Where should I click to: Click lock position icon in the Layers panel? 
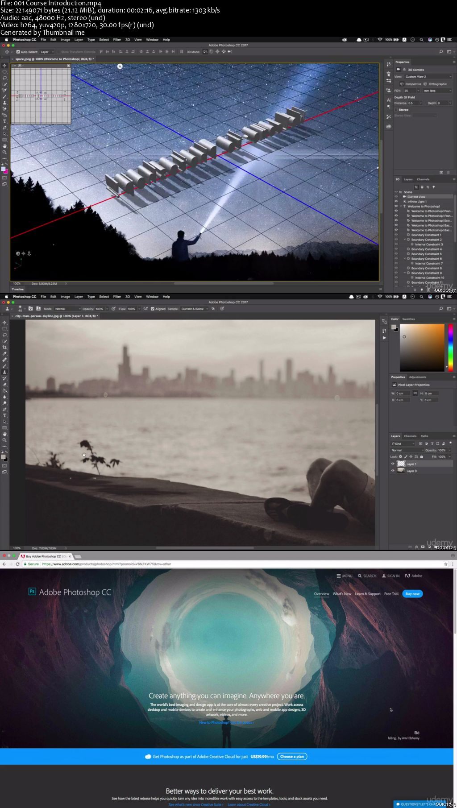411,456
